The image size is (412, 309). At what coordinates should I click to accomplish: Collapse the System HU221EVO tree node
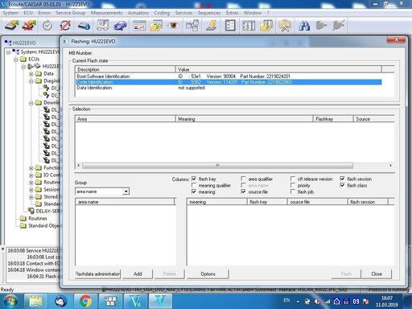coord(8,52)
